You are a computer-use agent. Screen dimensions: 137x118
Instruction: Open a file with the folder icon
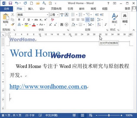tap(38, 3)
